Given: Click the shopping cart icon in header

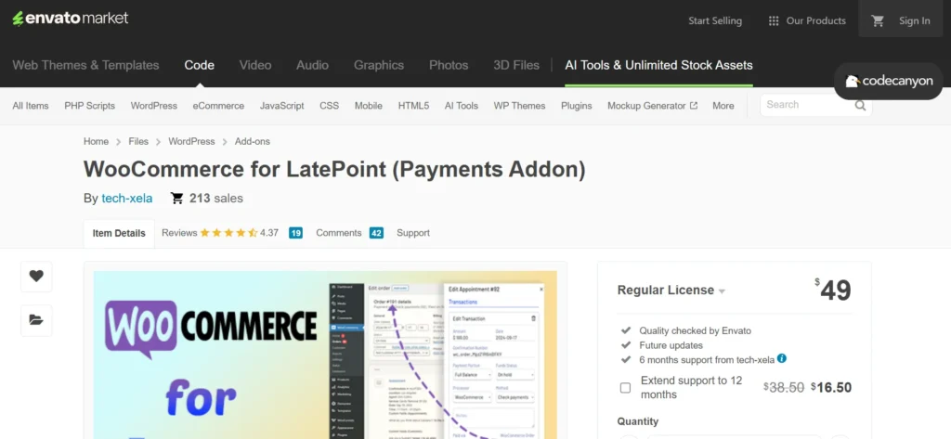Looking at the screenshot, I should [878, 20].
